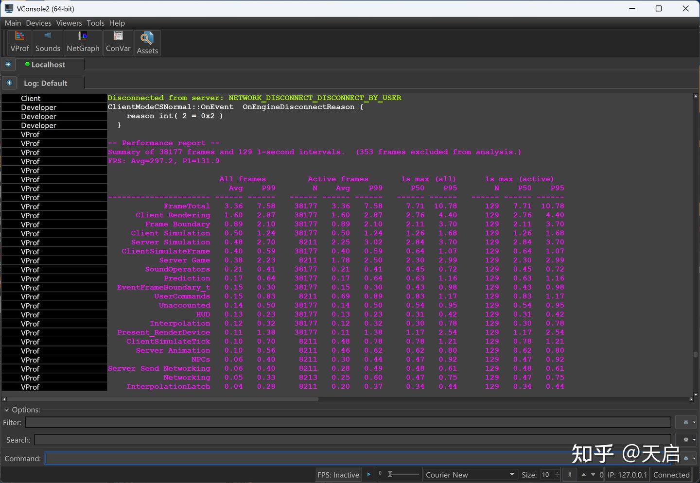Open the Sounds viewer

pos(48,43)
